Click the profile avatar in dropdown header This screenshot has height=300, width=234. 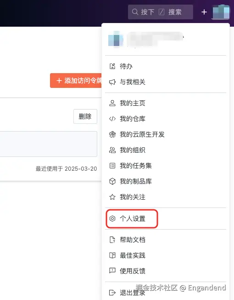click(116, 39)
